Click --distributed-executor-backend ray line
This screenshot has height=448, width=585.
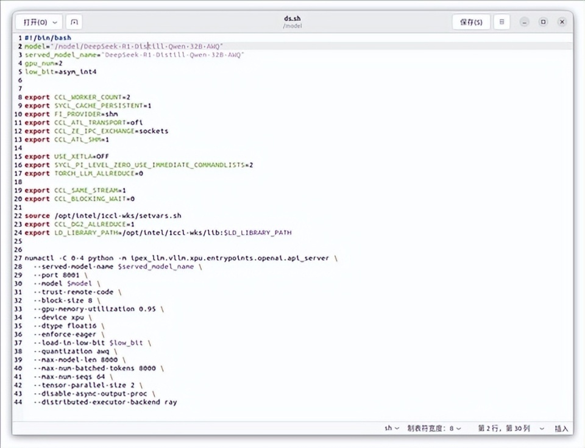(105, 402)
